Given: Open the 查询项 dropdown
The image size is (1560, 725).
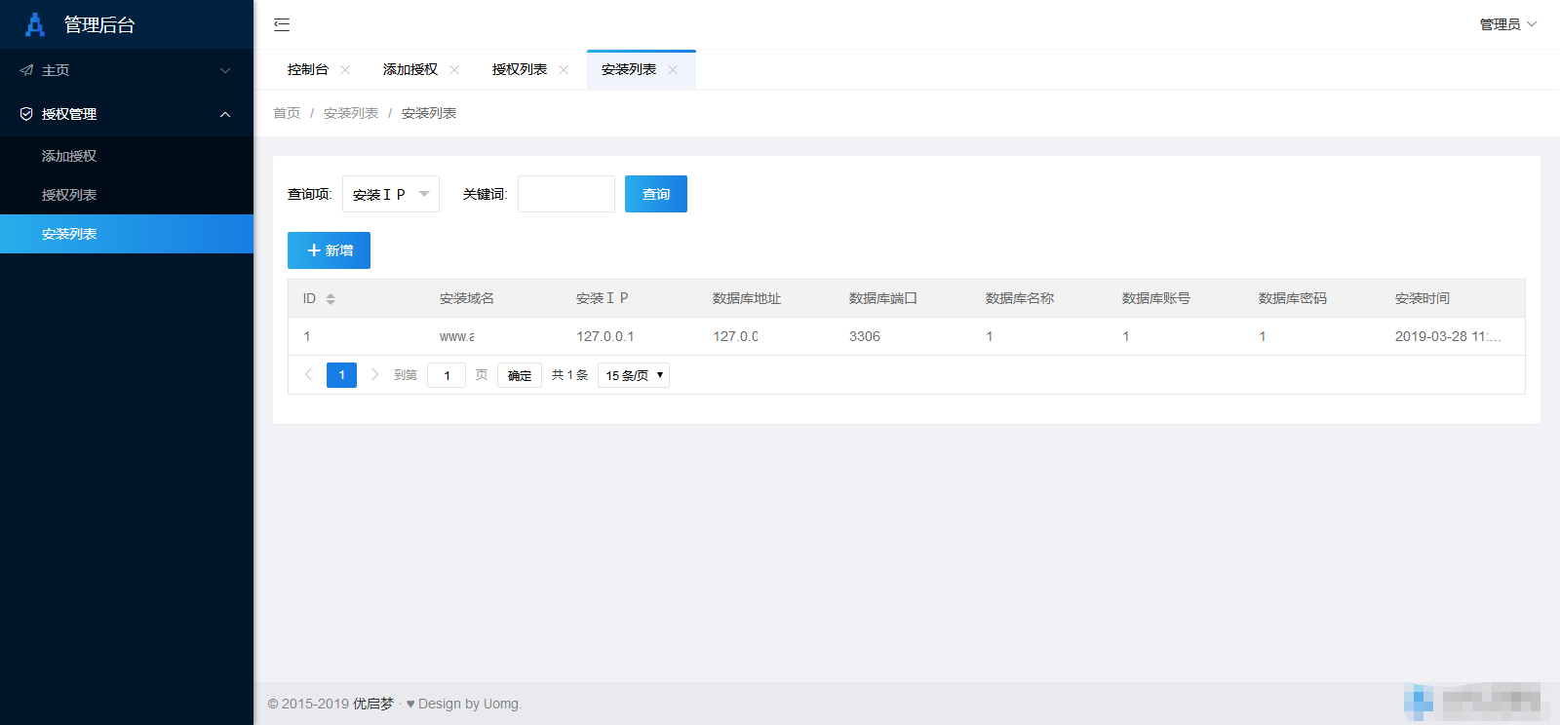Looking at the screenshot, I should 390,194.
